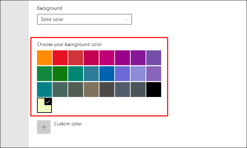Screen dimensions: 247x148
Task: Pick the purple swatch ending the first row
Action: [154, 58]
